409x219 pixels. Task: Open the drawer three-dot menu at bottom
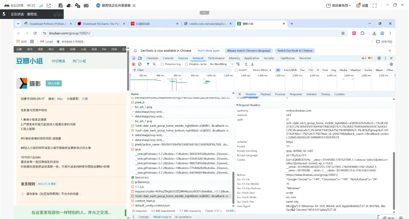pos(134,217)
